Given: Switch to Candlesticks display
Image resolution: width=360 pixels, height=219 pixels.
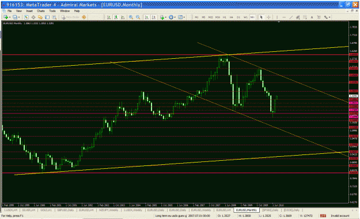Looking at the screenshot, I should tap(116, 17).
